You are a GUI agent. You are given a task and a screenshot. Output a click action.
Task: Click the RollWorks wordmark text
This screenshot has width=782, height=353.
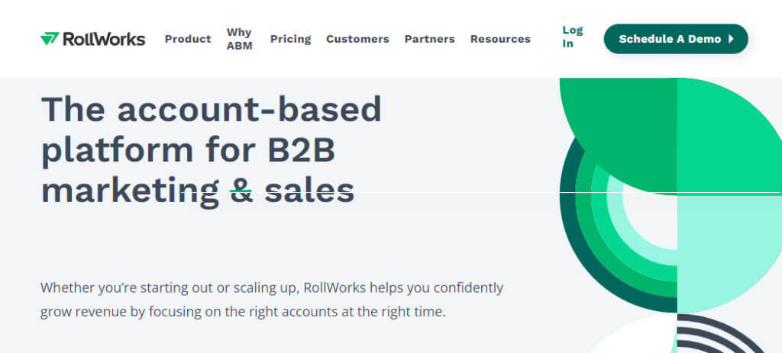104,40
